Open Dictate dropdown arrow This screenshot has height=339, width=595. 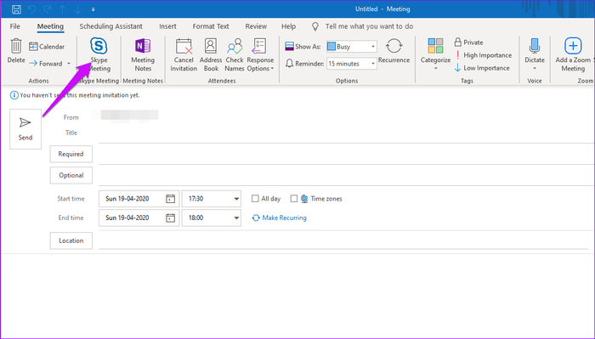coord(535,69)
